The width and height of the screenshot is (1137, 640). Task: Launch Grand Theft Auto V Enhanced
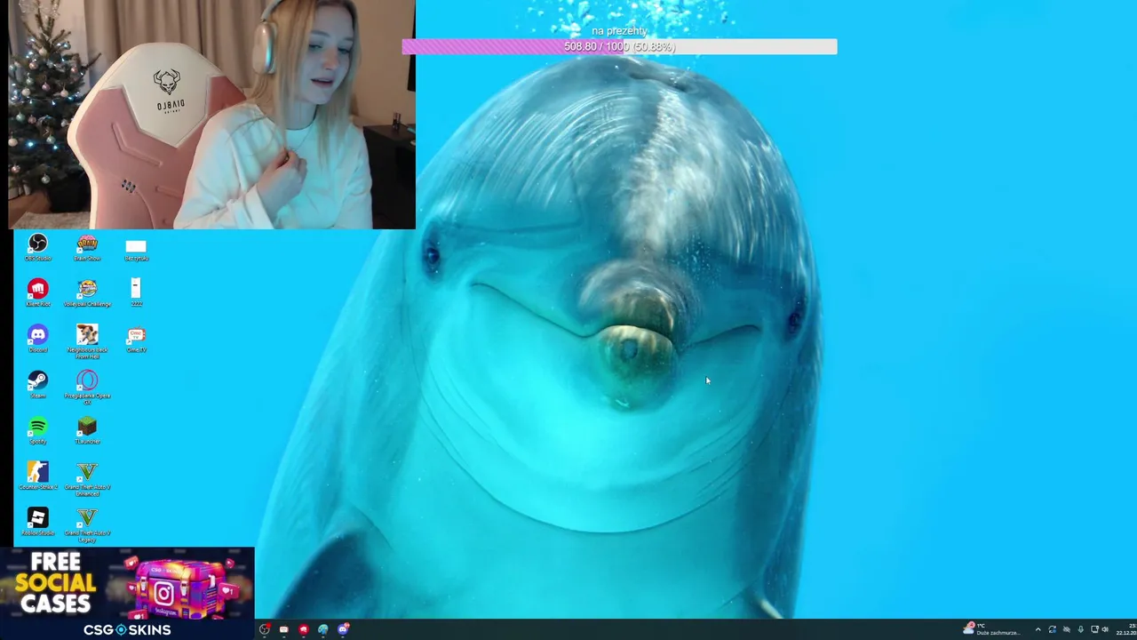[x=87, y=479]
